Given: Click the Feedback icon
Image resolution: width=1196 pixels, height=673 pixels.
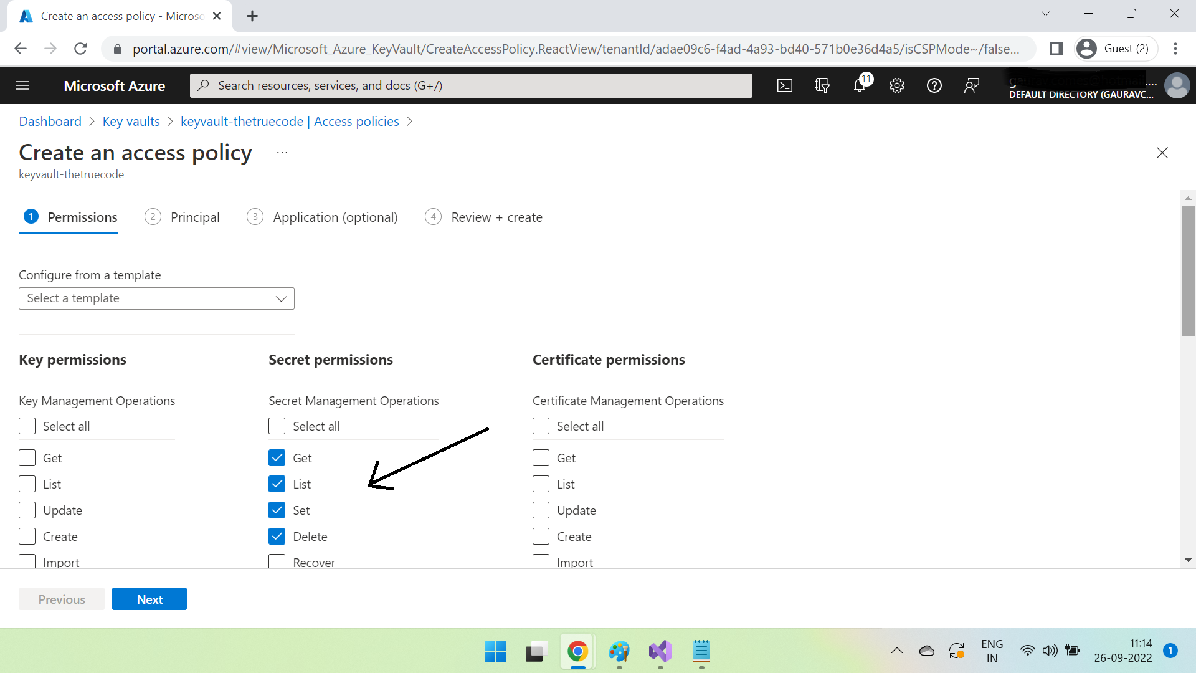Looking at the screenshot, I should (971, 85).
